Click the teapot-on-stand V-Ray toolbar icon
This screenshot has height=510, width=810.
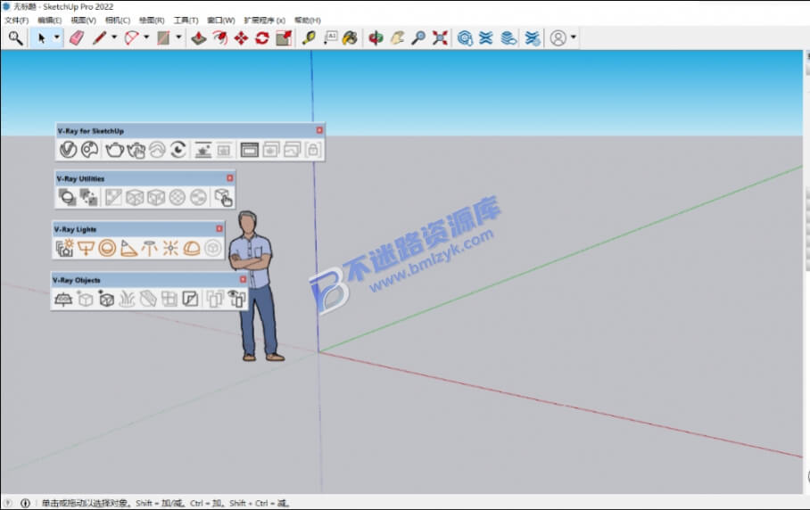click(202, 150)
